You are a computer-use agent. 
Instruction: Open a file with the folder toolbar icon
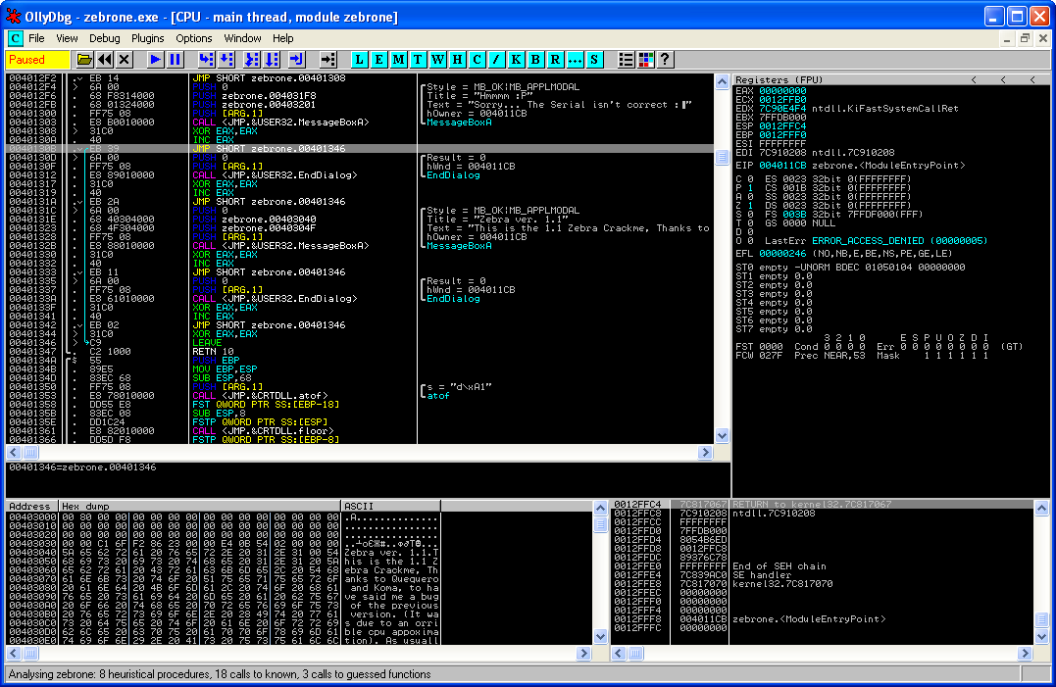[x=84, y=59]
